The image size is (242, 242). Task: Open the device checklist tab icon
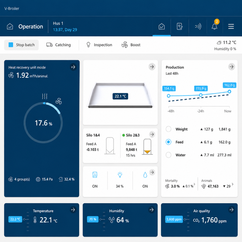(180, 26)
